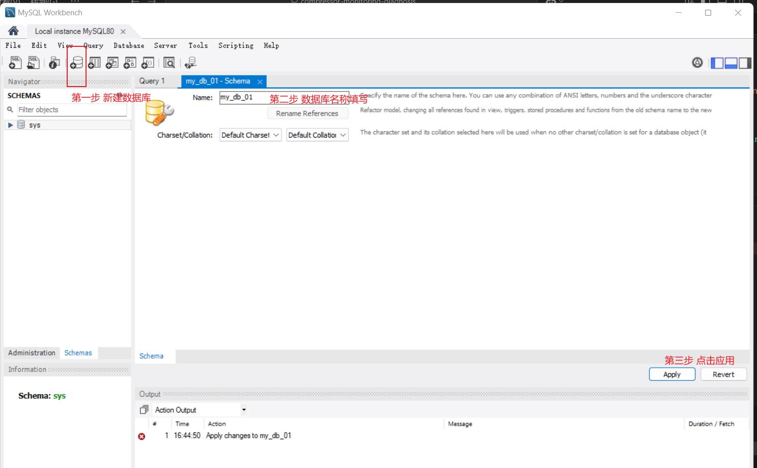The image size is (757, 468).
Task: Click 'Apply changes to my_db_01' output entry
Action: (248, 436)
